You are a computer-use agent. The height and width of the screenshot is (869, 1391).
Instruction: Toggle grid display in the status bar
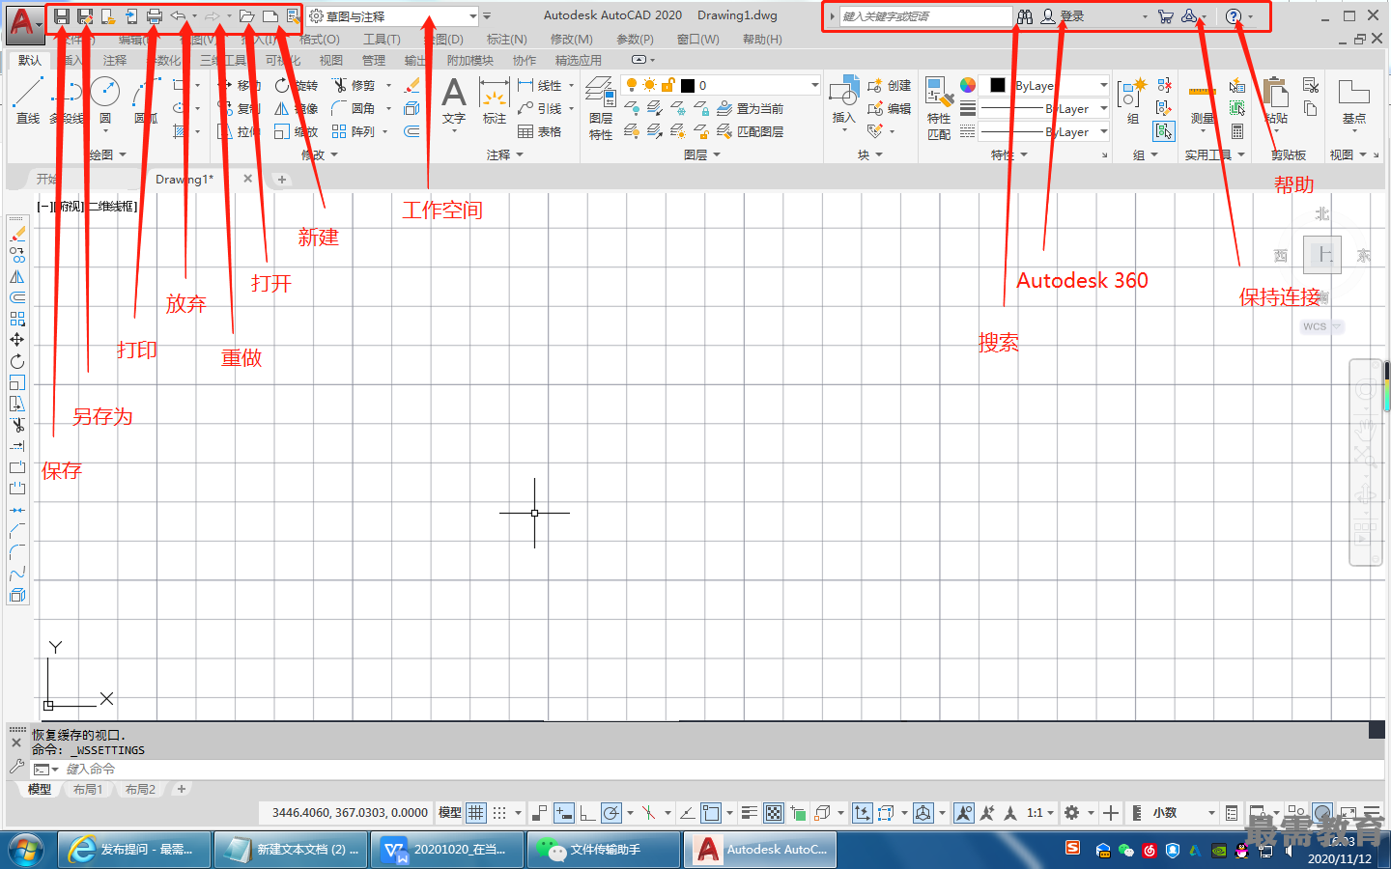(x=476, y=813)
